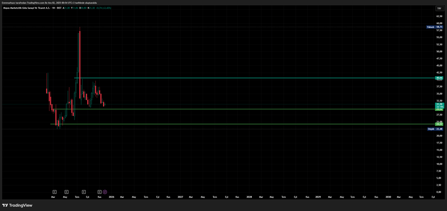447x211 pixels.
Task: Click the Emrenarkuzz creation caption at top
Action: coord(50,3)
